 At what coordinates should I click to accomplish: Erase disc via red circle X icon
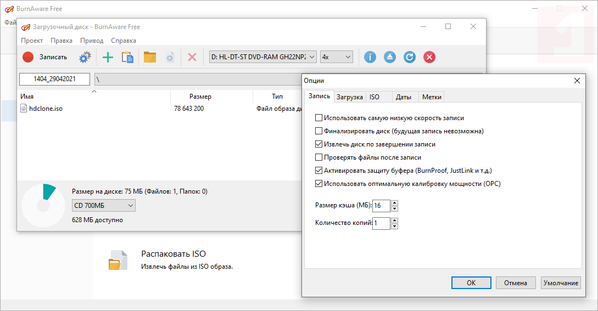429,57
